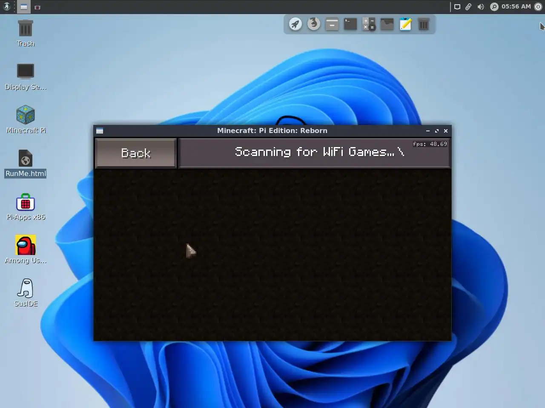This screenshot has height=408, width=545.
Task: Open the Trash desktop icon
Action: 26,33
